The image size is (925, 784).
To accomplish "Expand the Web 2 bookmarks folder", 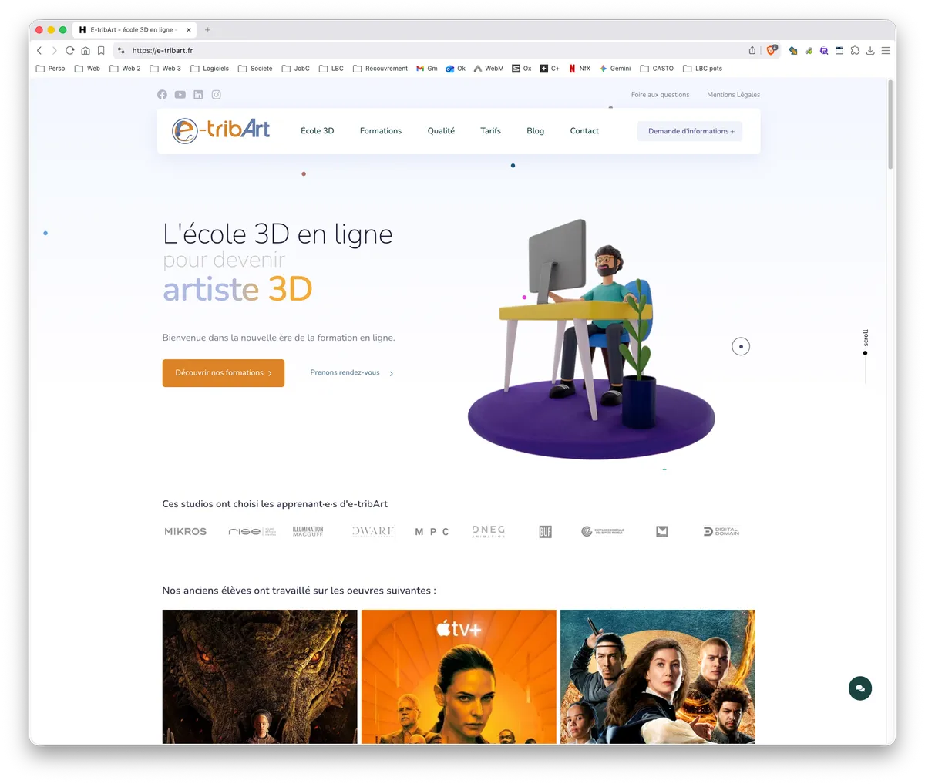I will coord(125,69).
